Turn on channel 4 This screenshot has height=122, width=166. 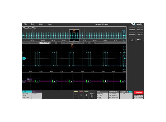86,95
